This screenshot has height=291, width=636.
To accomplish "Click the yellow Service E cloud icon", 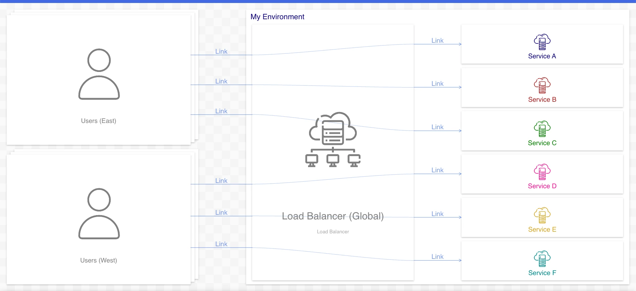I will point(542,215).
